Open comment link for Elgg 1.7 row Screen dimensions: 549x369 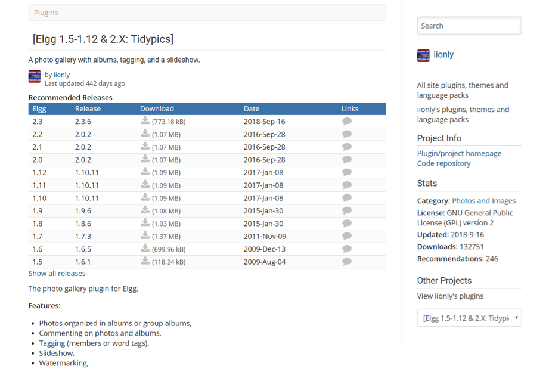[x=347, y=236]
